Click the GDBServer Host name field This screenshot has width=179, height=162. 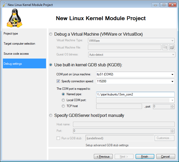point(124,124)
